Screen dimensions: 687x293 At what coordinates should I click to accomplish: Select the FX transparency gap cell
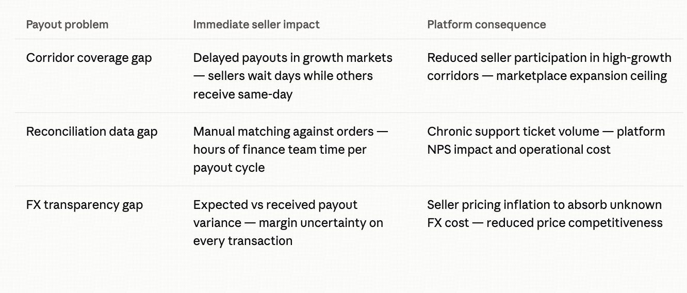[x=85, y=205]
